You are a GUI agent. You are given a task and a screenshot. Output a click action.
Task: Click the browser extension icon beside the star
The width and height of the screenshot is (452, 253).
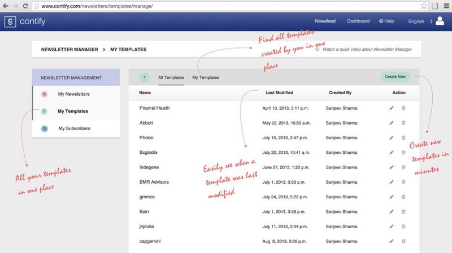435,6
